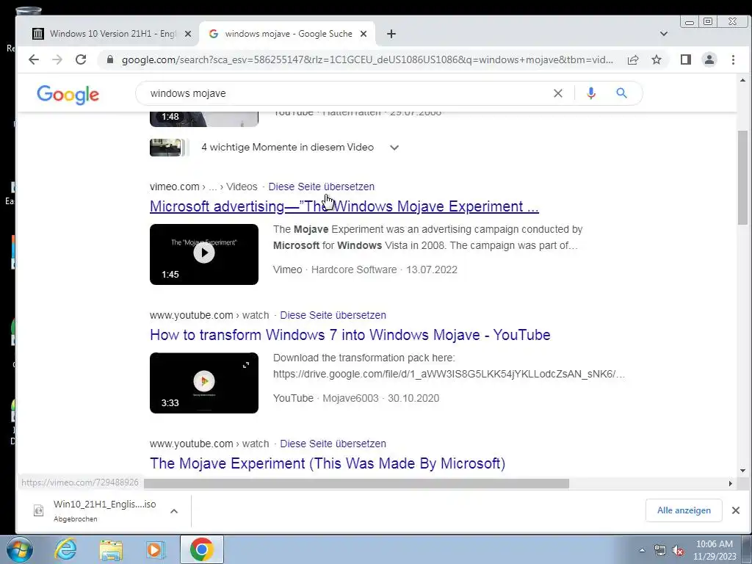Open the taskbar clock and date

point(715,550)
